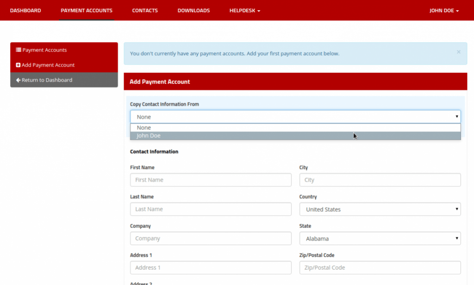
Task: Dismiss the no payment accounts alert
Action: point(459,52)
